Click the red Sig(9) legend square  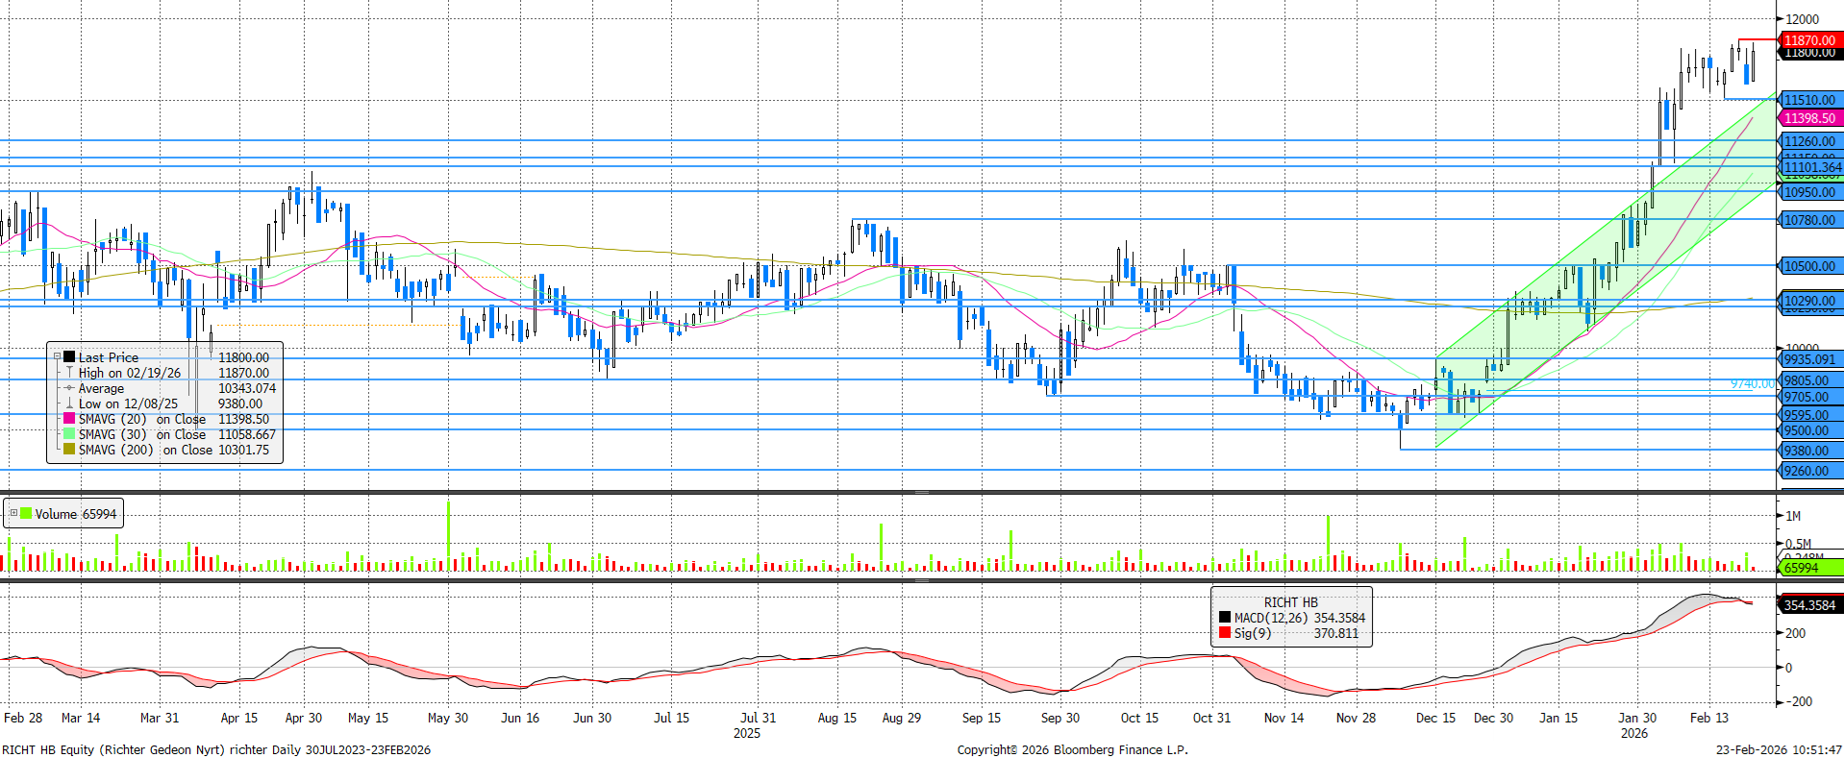pos(1225,633)
